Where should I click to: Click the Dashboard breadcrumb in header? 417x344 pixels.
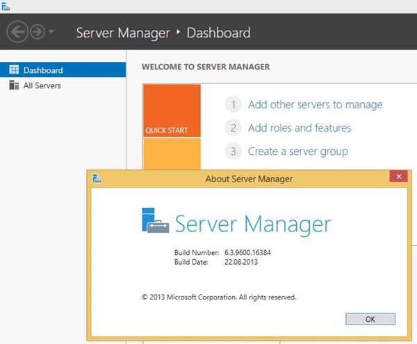pyautogui.click(x=218, y=33)
